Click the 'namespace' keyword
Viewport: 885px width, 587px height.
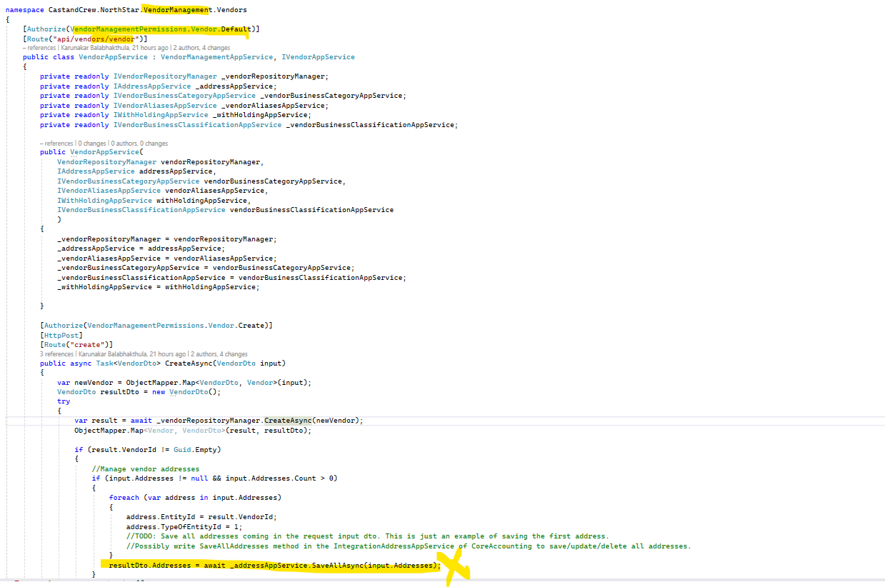click(x=23, y=10)
